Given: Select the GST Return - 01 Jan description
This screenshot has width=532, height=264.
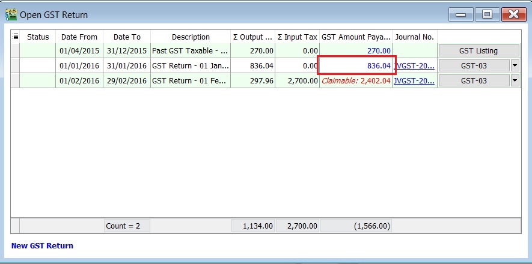Looking at the screenshot, I should 191,65.
